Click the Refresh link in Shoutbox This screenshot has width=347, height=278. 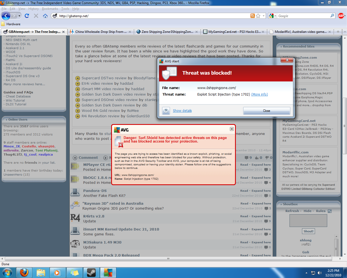(292, 211)
